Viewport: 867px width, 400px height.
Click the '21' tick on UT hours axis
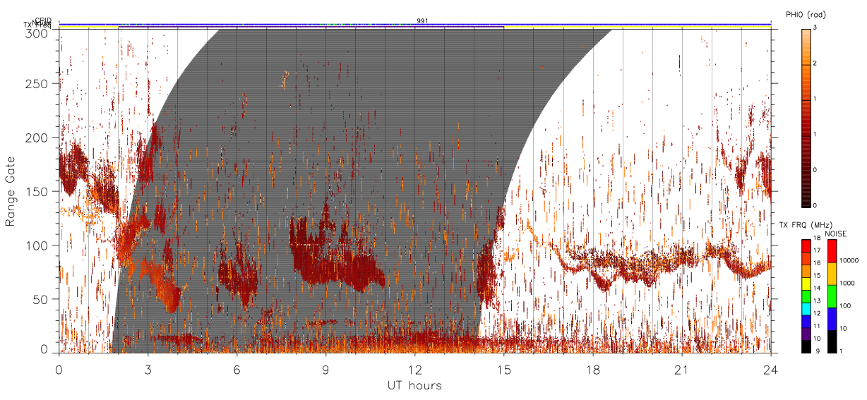pyautogui.click(x=681, y=370)
